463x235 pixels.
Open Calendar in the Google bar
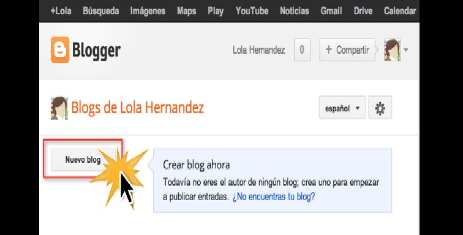click(400, 11)
